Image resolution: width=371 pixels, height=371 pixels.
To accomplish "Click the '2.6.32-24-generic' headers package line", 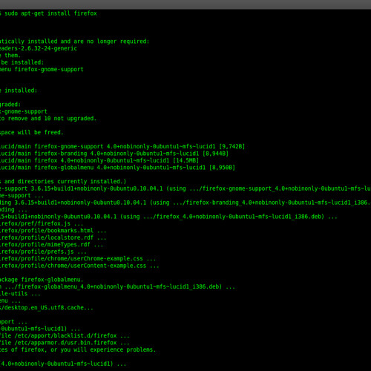I will click(39, 48).
